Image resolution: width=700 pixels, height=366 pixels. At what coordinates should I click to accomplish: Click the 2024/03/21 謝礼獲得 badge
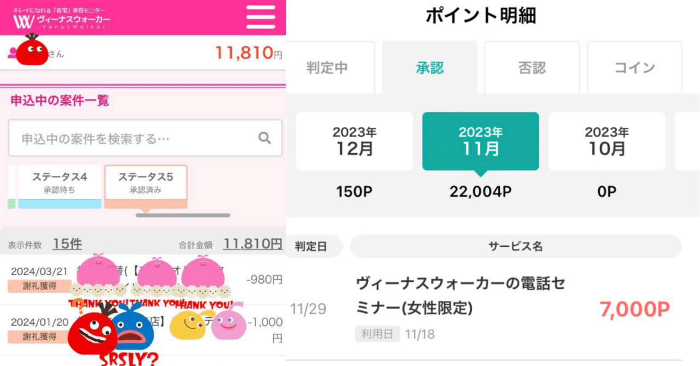[x=39, y=286]
